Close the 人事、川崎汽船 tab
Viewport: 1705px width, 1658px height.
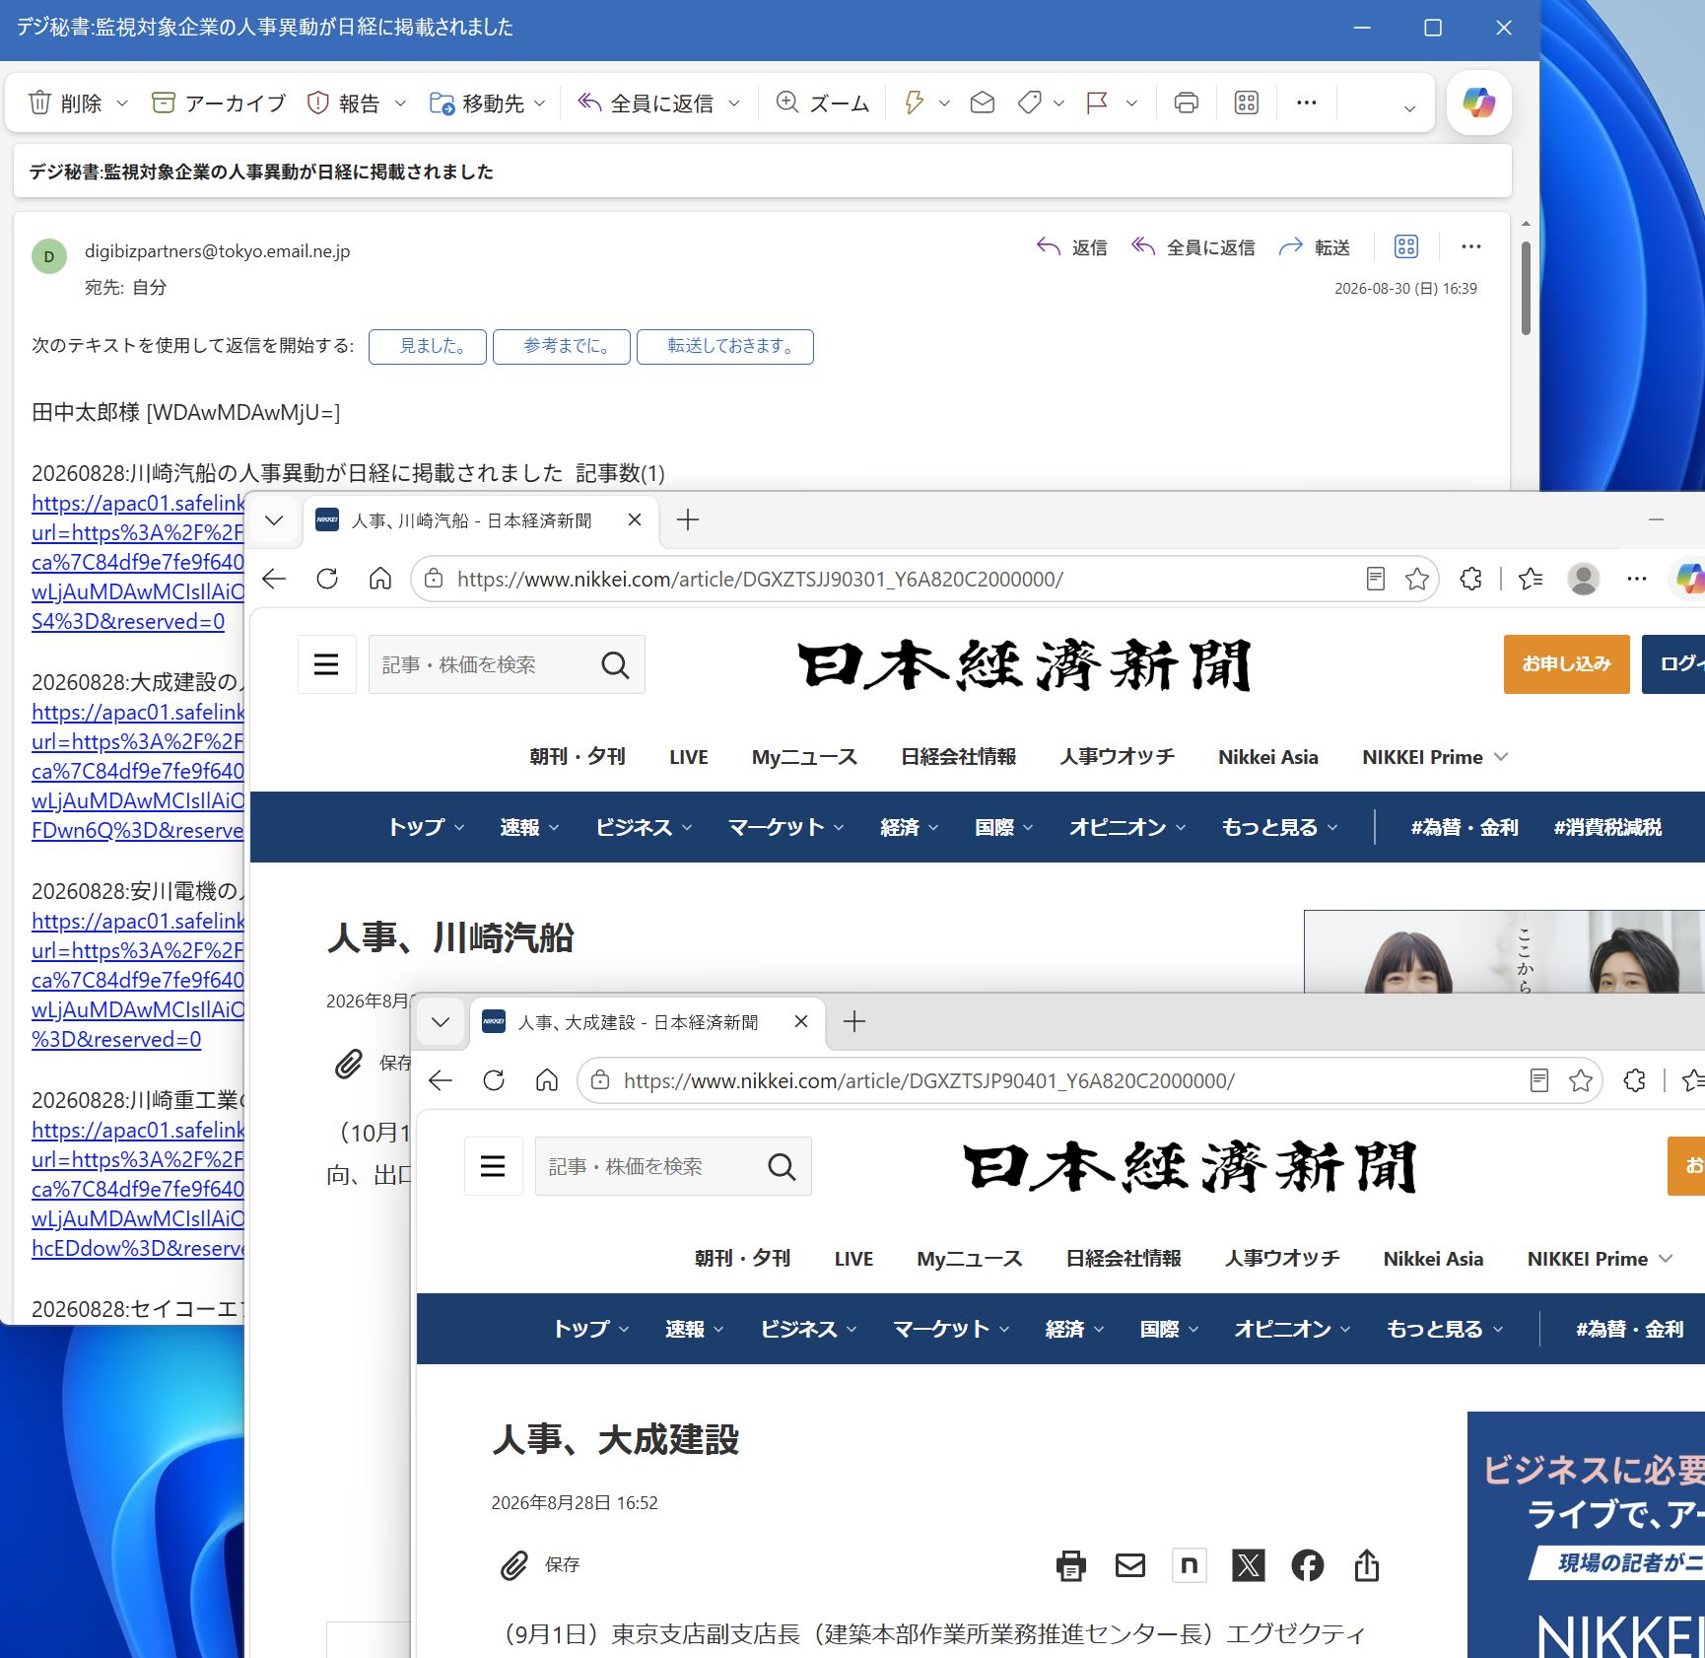click(636, 519)
